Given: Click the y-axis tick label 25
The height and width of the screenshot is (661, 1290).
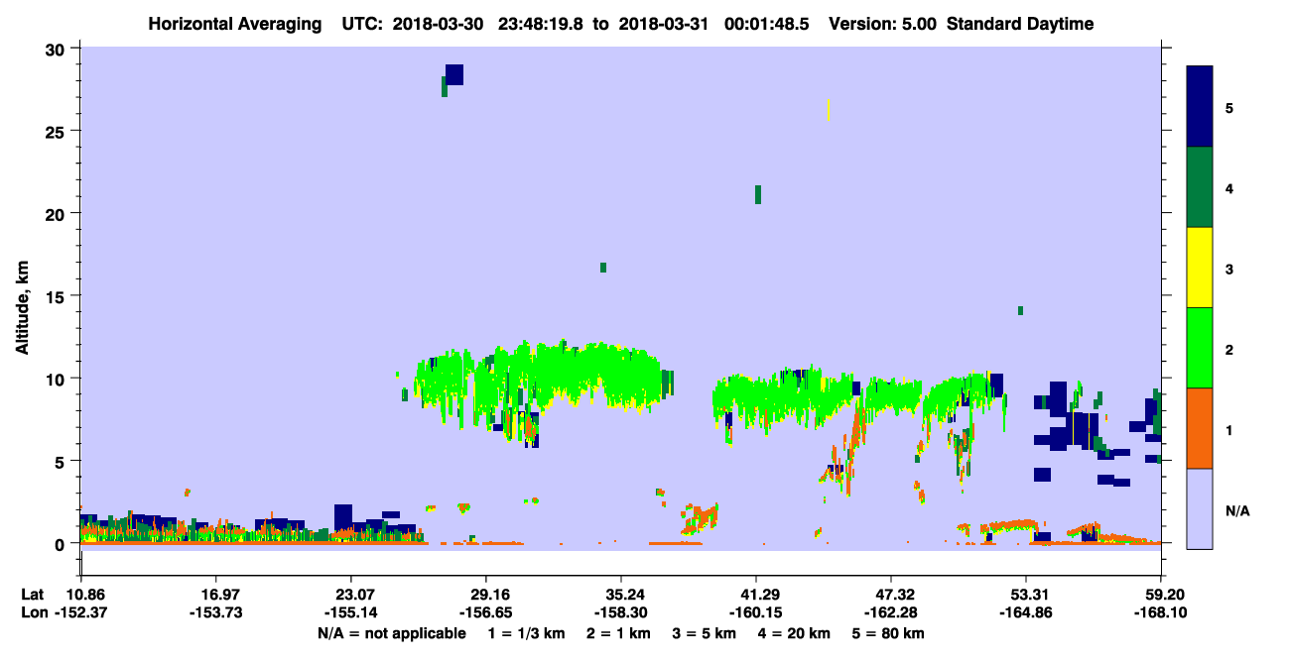Looking at the screenshot, I should 58,132.
